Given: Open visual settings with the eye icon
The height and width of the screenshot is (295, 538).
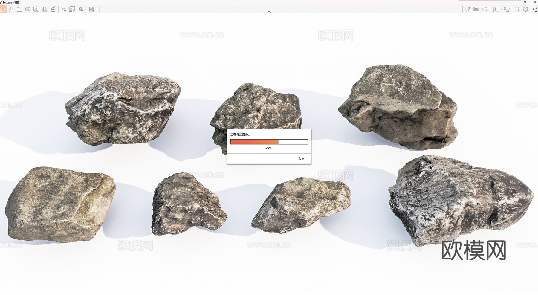Looking at the screenshot, I should tap(517, 9).
